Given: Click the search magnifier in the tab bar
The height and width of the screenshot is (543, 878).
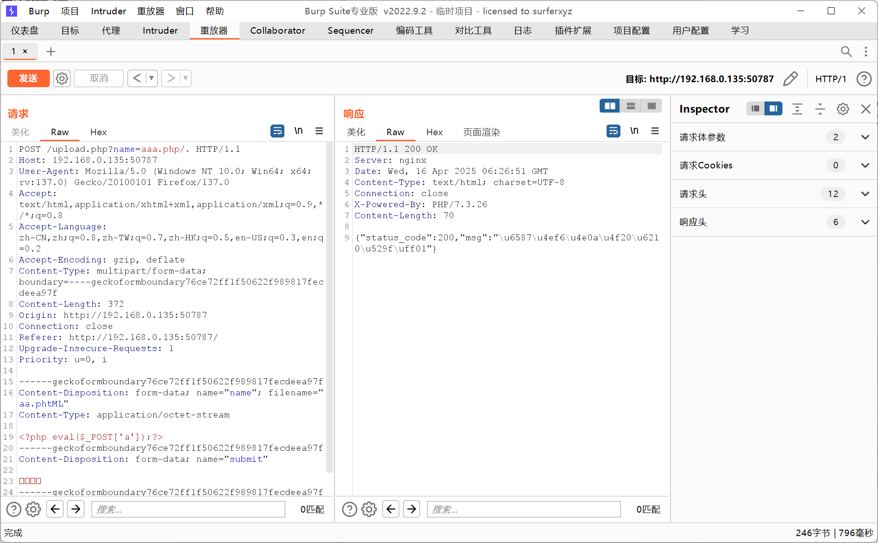Looking at the screenshot, I should (846, 51).
